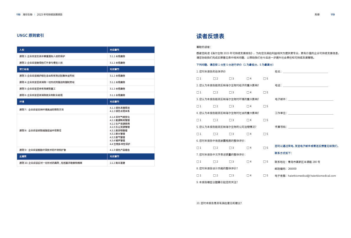351x238 pixels.
Task: Tick rating 5 for question 6 information disclosure
Action: click(264, 148)
